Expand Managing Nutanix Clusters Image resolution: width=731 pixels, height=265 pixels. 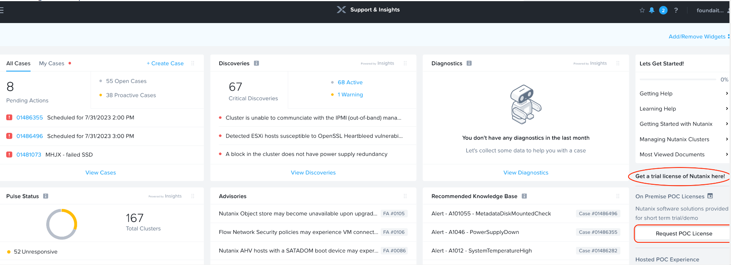pyautogui.click(x=684, y=139)
